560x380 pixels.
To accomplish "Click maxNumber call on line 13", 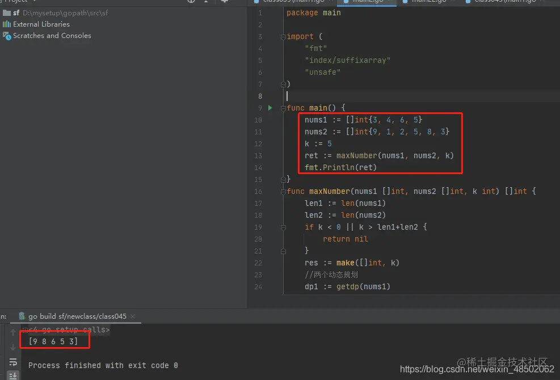I will tap(356, 156).
